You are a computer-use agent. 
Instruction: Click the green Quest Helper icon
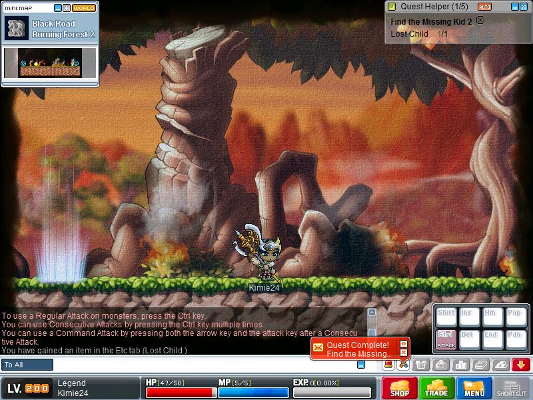[x=391, y=7]
